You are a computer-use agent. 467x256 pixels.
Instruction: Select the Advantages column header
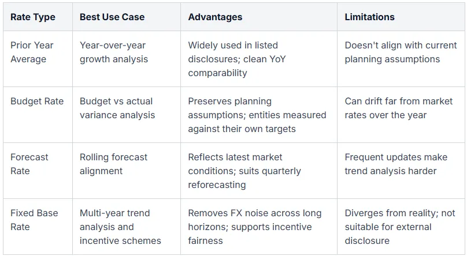click(x=259, y=17)
